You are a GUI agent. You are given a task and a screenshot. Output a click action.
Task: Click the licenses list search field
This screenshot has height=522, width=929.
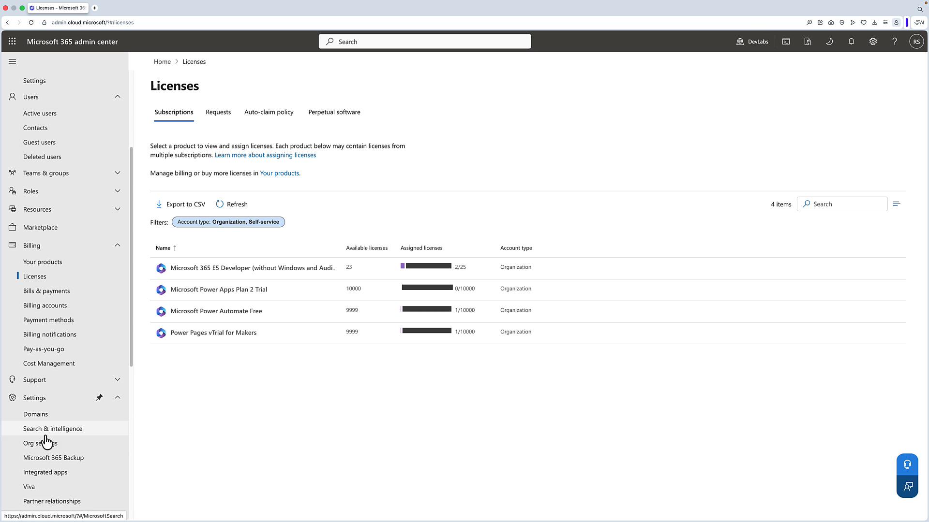click(842, 204)
